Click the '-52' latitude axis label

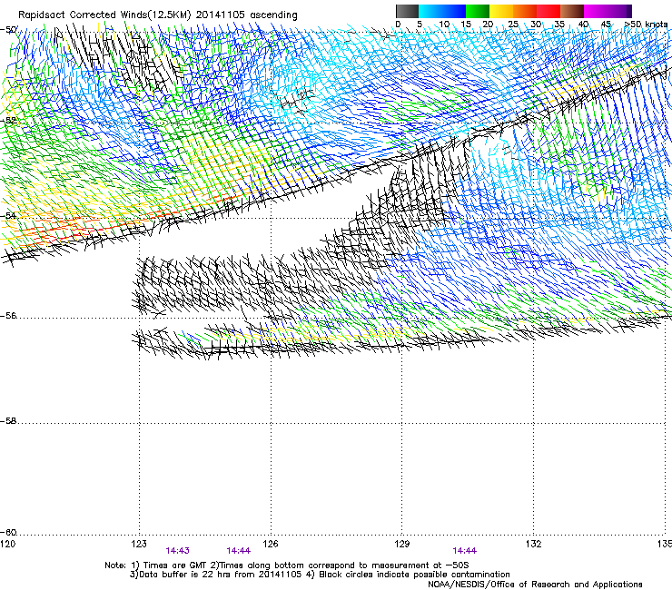pyautogui.click(x=8, y=121)
